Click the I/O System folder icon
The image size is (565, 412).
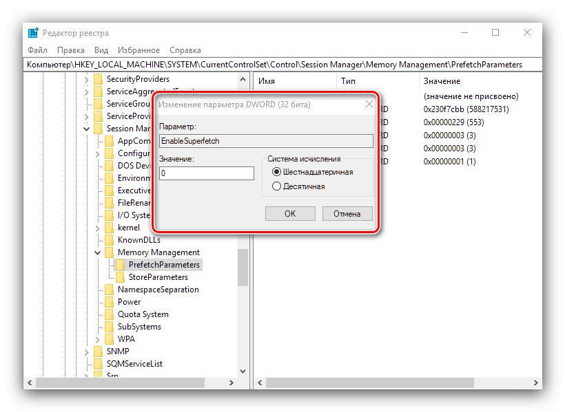[109, 215]
